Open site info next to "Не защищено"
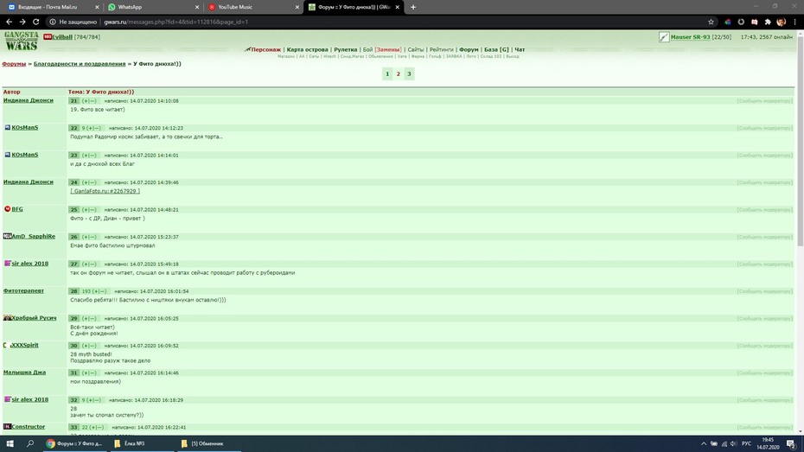Screen dimensions: 804x452 pyautogui.click(x=52, y=22)
